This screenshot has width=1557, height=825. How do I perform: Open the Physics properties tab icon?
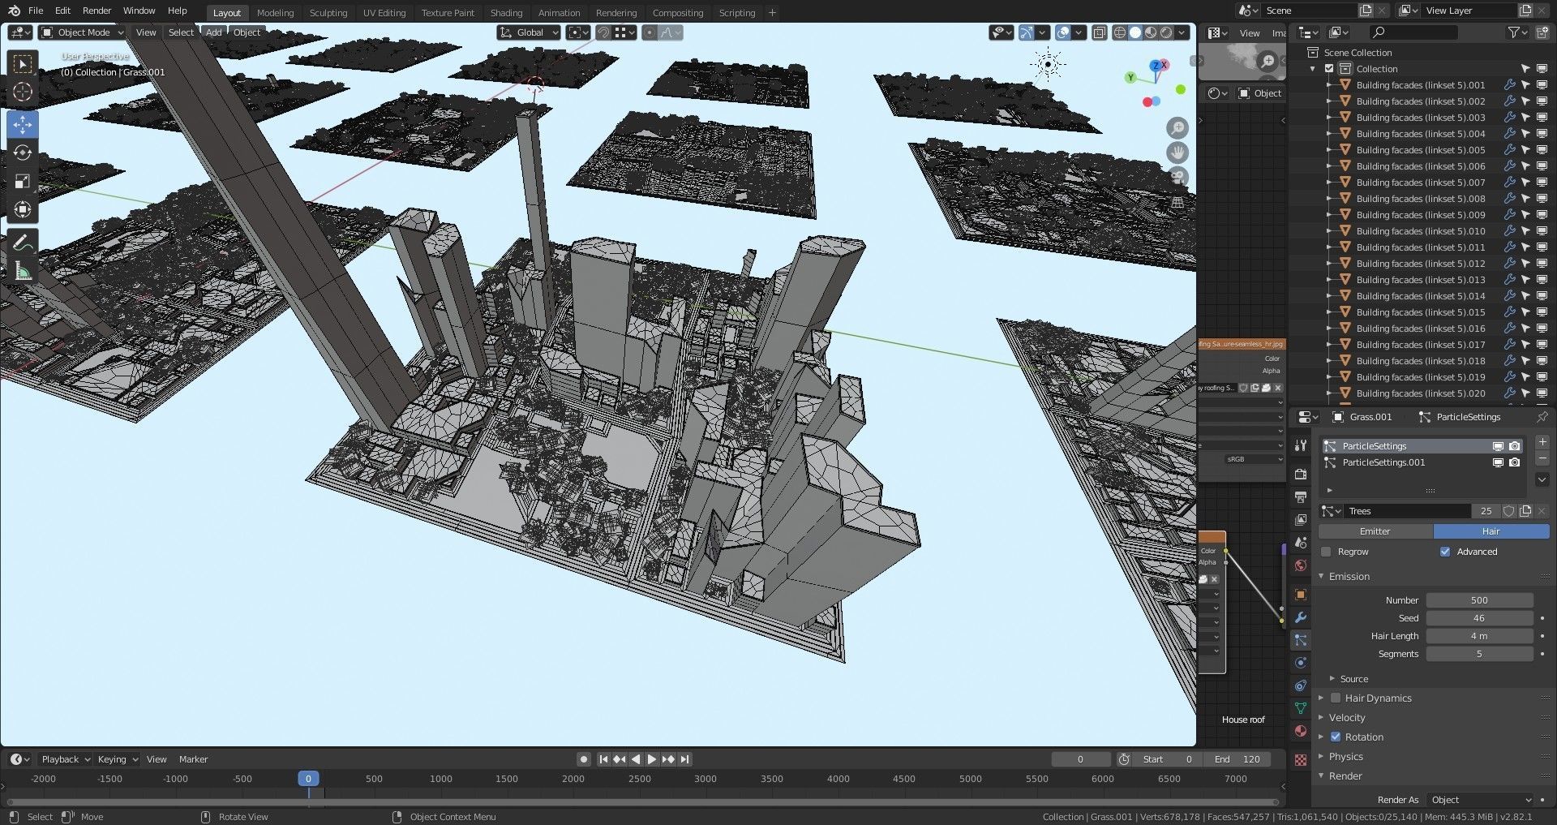[1301, 663]
